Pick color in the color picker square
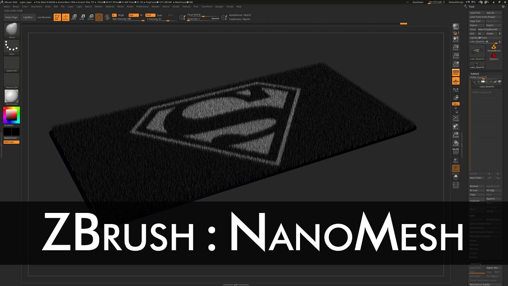The image size is (508, 286). (x=11, y=115)
